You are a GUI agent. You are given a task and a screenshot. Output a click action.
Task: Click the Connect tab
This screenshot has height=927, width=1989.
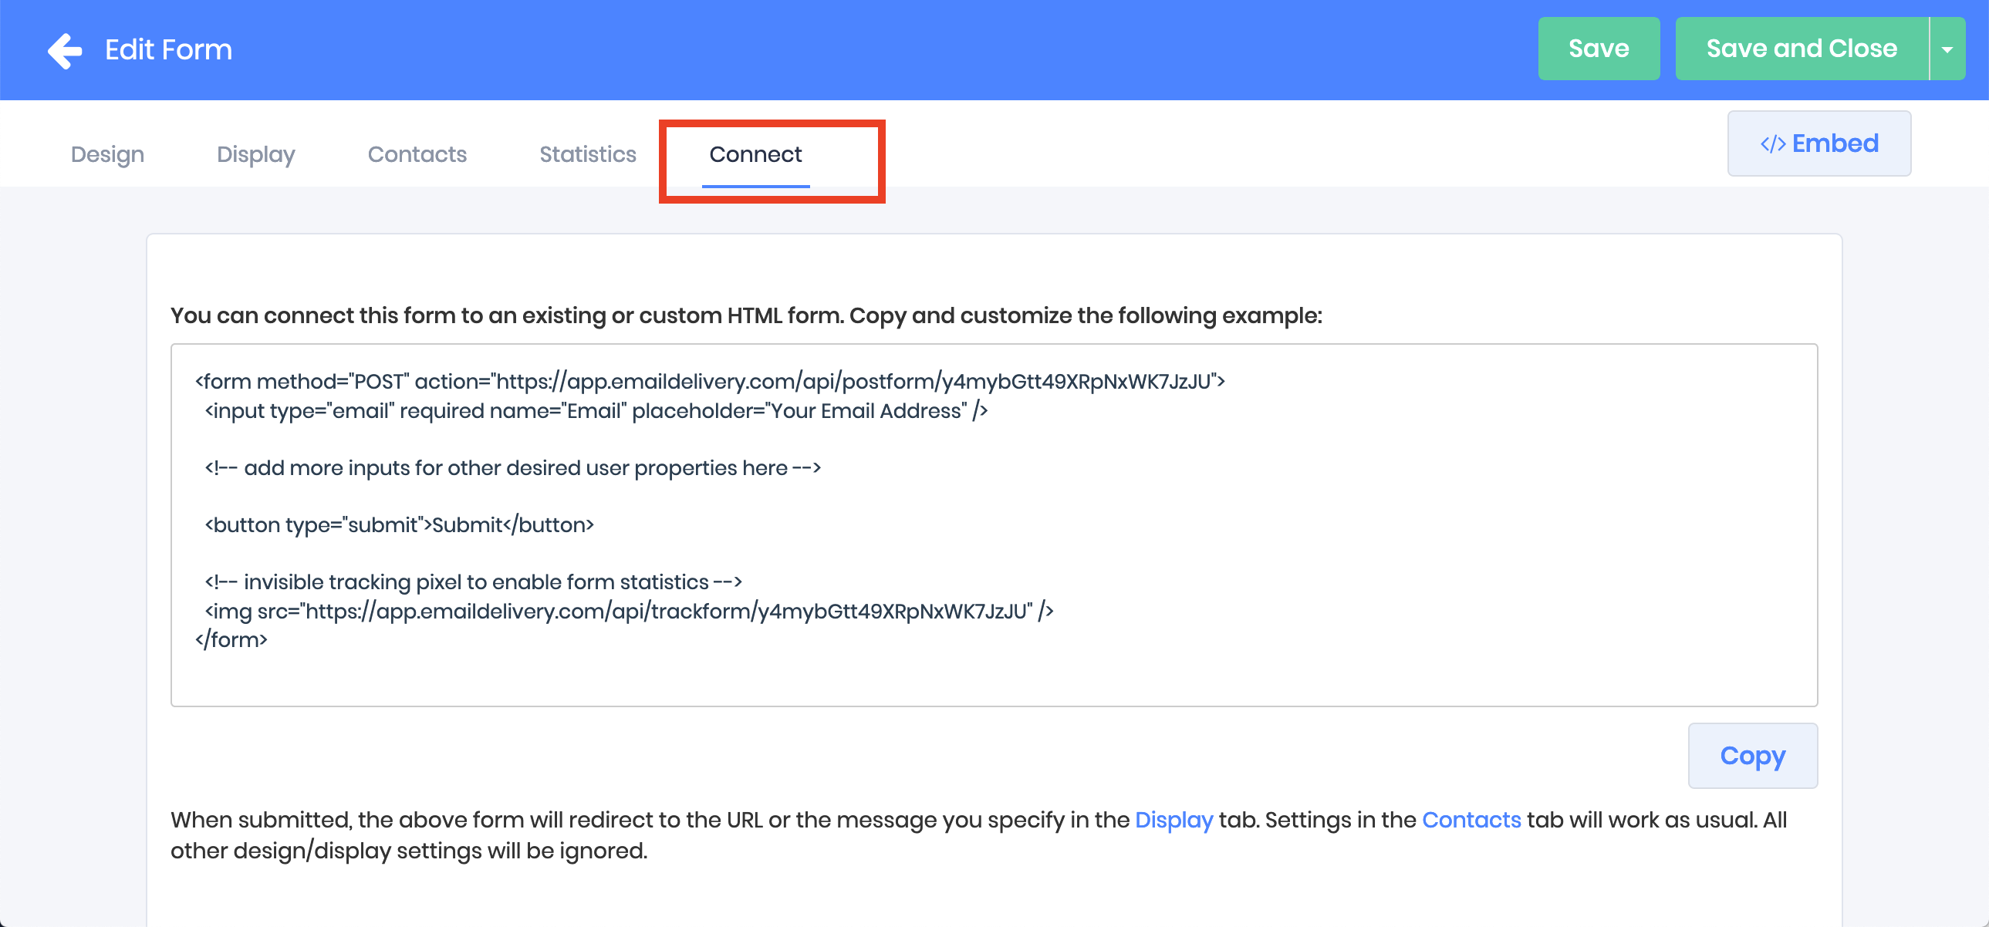(x=755, y=154)
